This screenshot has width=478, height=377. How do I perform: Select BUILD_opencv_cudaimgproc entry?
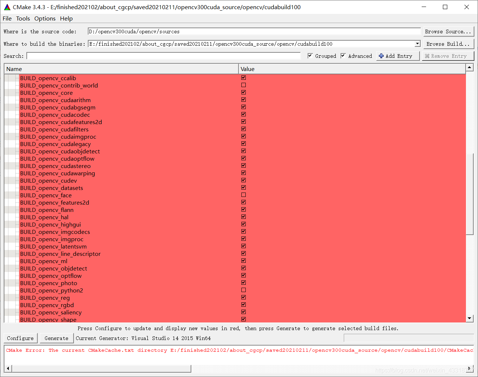[x=58, y=137]
